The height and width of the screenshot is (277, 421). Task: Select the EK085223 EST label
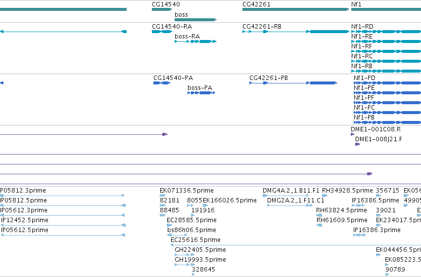[x=403, y=260]
